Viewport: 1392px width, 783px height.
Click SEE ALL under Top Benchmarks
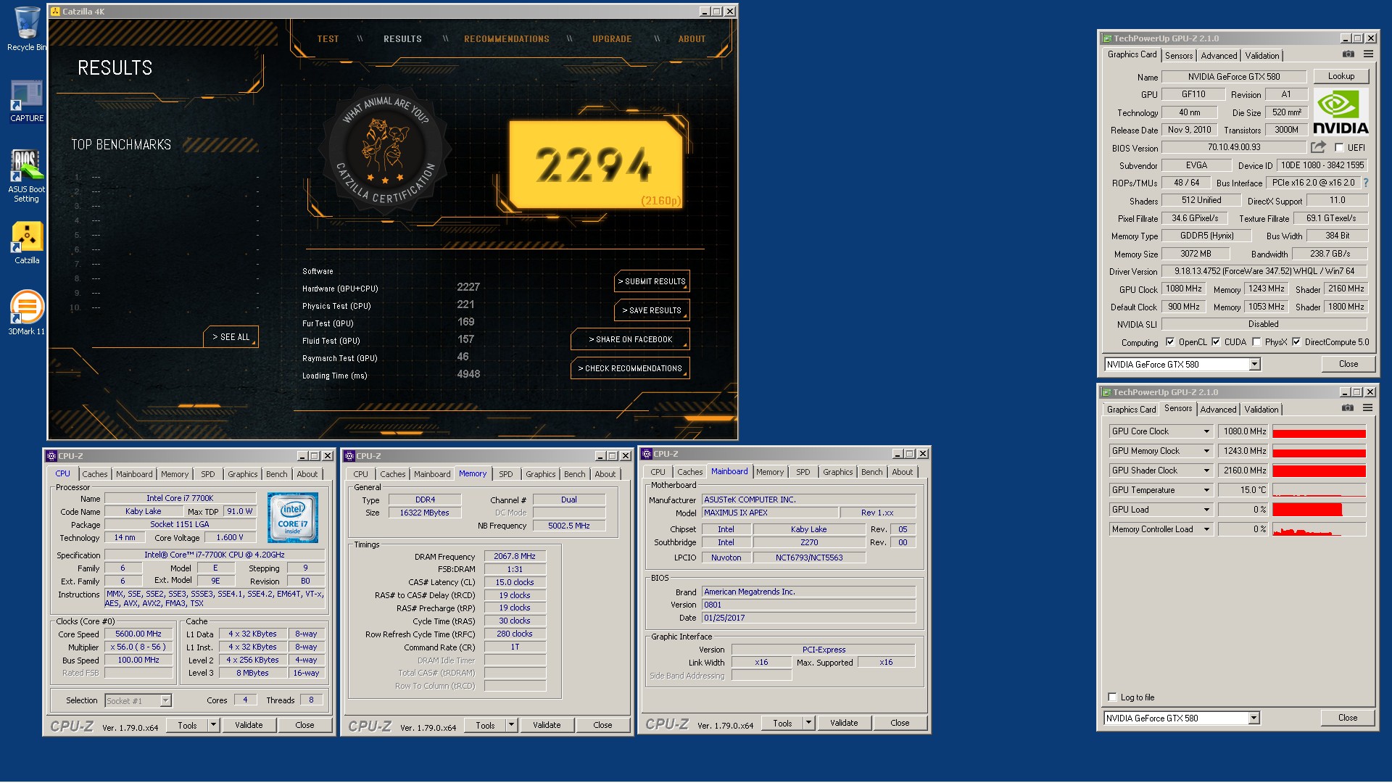click(231, 337)
